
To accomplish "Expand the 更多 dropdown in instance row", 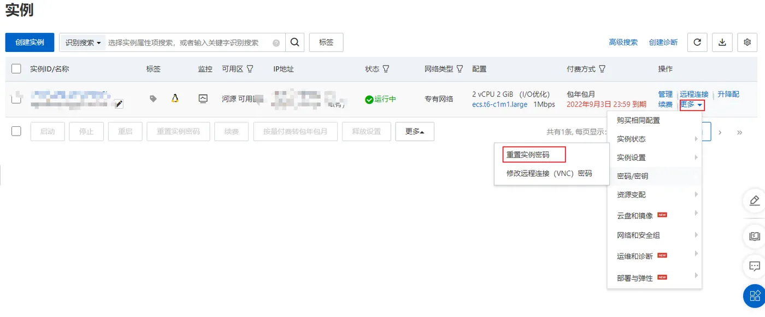I will click(x=692, y=104).
